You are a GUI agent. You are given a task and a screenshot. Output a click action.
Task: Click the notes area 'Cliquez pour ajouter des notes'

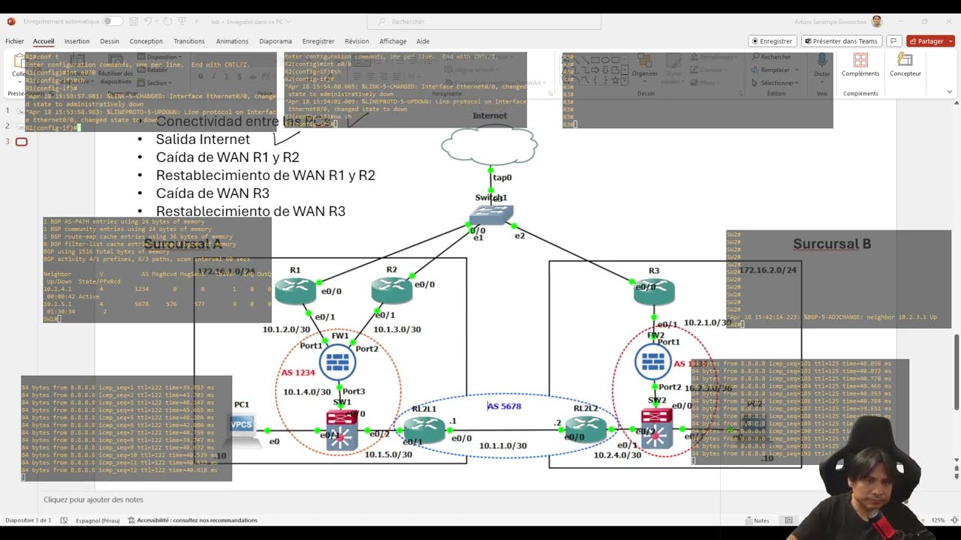pyautogui.click(x=93, y=499)
